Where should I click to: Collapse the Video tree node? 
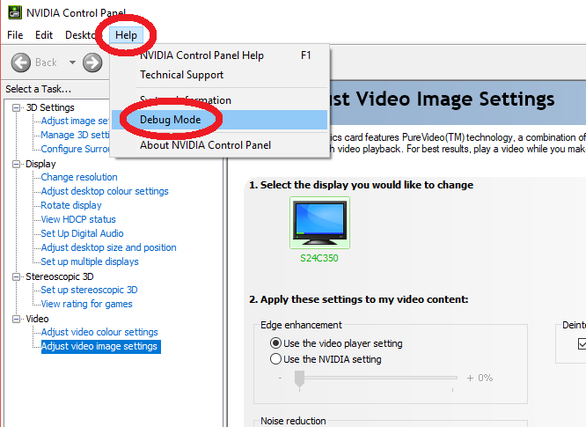pos(16,319)
